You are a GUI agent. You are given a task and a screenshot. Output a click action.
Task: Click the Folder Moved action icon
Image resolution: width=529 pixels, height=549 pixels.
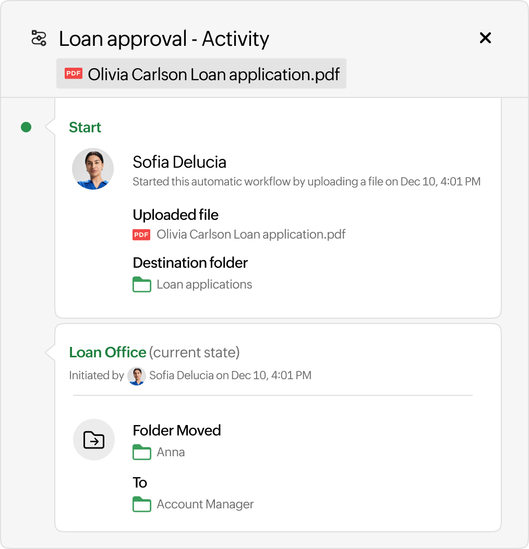pos(93,439)
